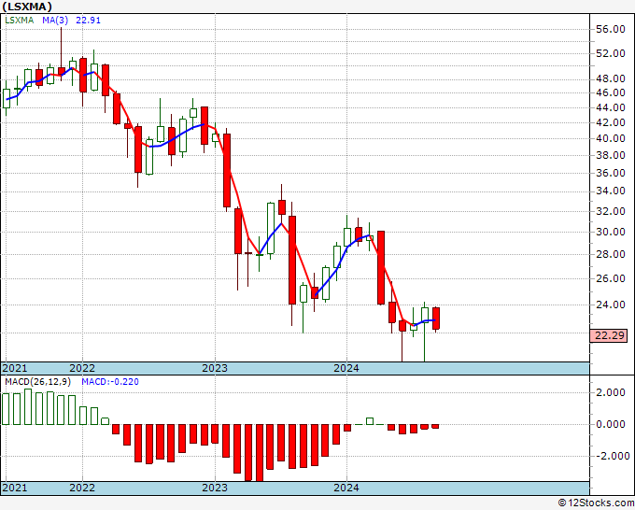Screen dimensions: 635x510
Task: Click the 44.00 price axis label
Action: (x=611, y=107)
